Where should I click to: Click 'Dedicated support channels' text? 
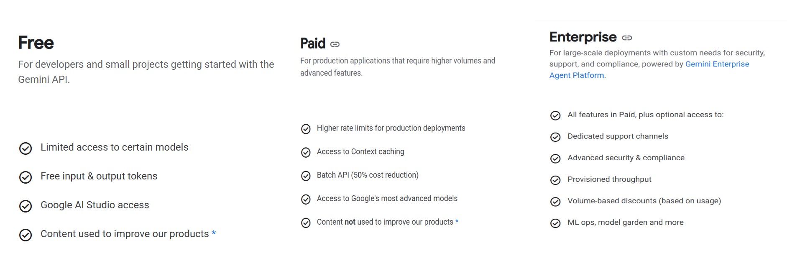click(618, 136)
